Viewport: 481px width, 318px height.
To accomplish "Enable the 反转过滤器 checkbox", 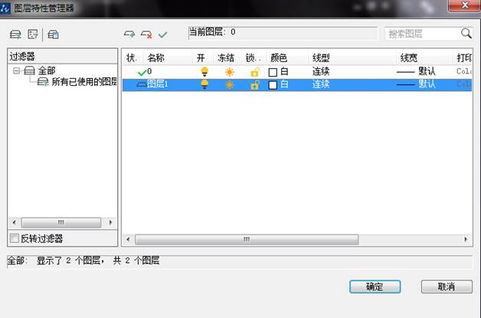I will coord(14,238).
